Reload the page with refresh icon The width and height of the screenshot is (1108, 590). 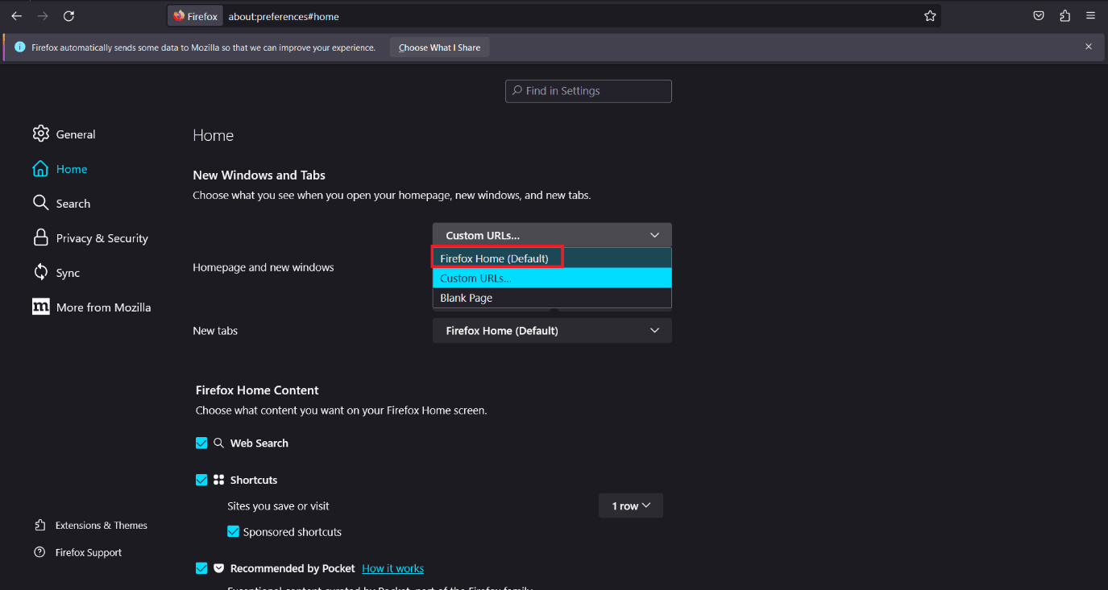coord(68,16)
